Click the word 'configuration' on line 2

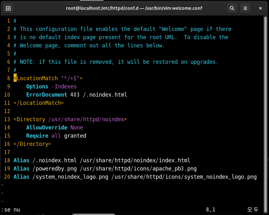[56, 29]
